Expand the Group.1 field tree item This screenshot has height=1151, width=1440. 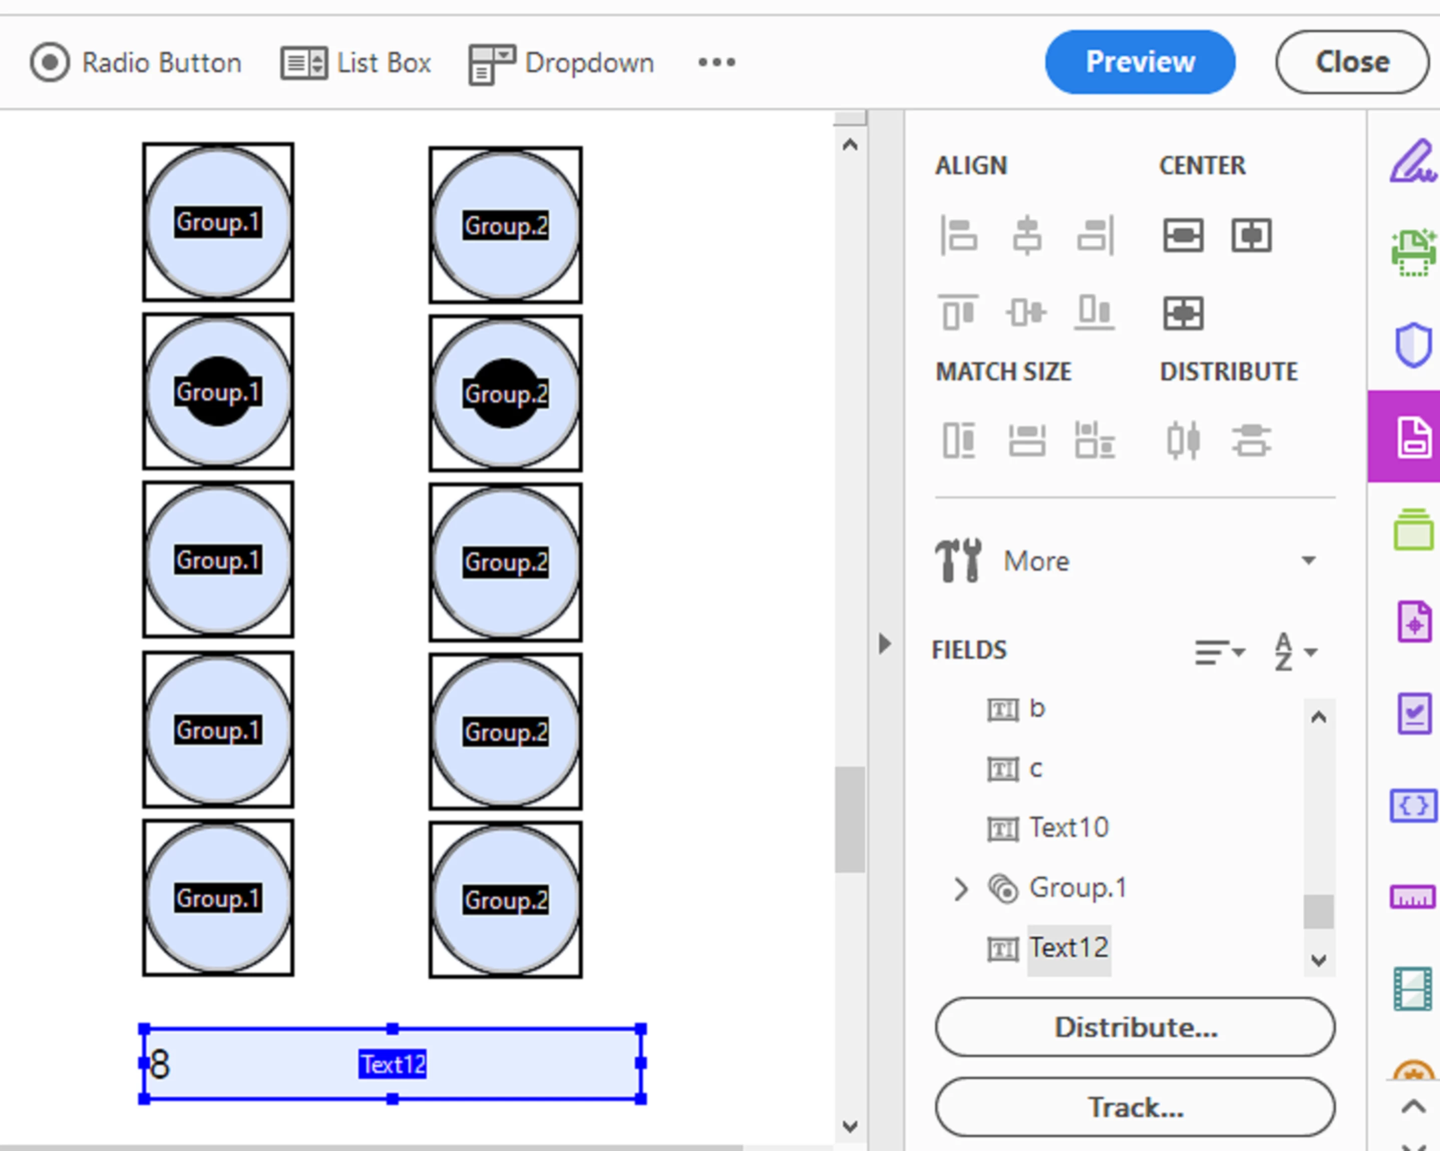(960, 889)
